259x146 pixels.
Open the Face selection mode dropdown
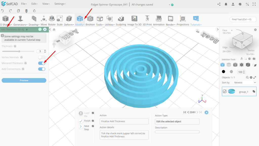tap(232, 30)
